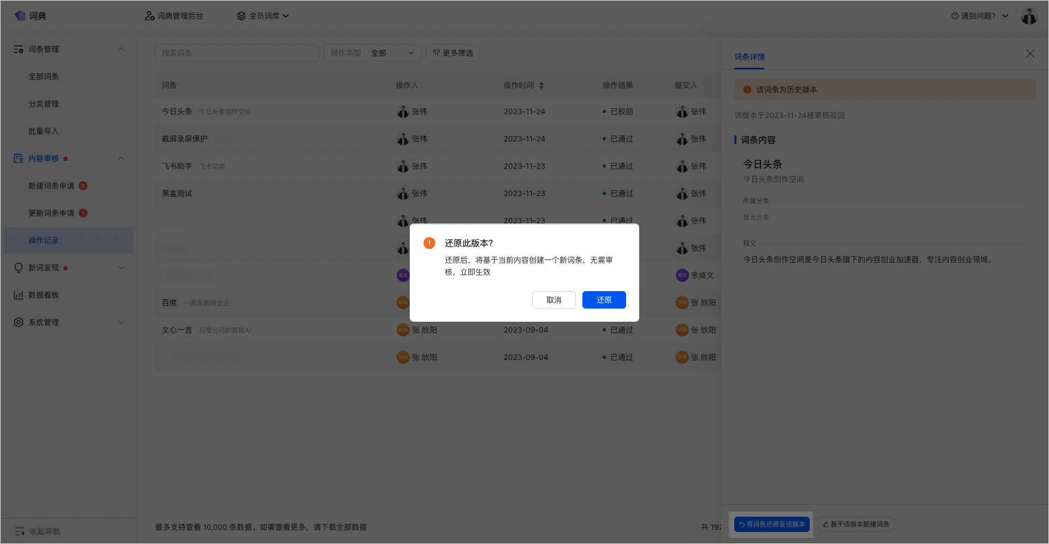Image resolution: width=1049 pixels, height=544 pixels.
Task: Click 基于该版本新建词条 button
Action: (856, 524)
